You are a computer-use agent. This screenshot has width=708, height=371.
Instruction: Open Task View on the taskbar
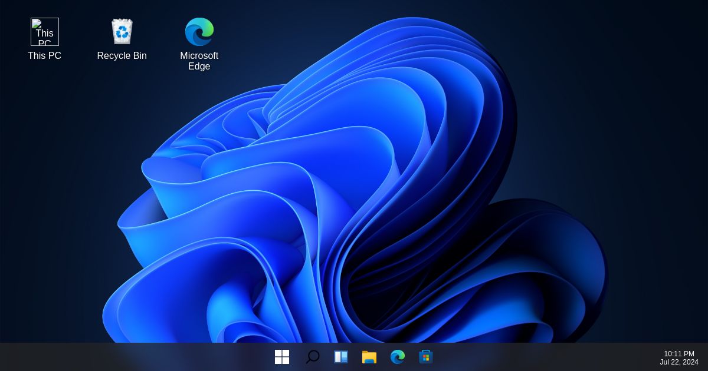point(341,356)
